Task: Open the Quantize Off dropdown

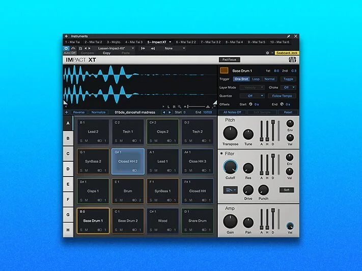Action: [252, 96]
